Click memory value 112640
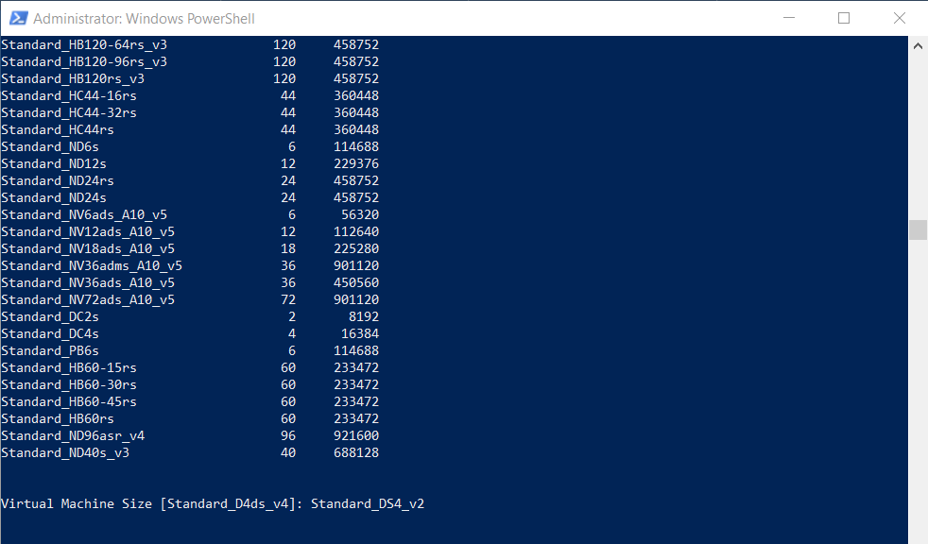Viewport: 928px width, 544px height. 356,231
